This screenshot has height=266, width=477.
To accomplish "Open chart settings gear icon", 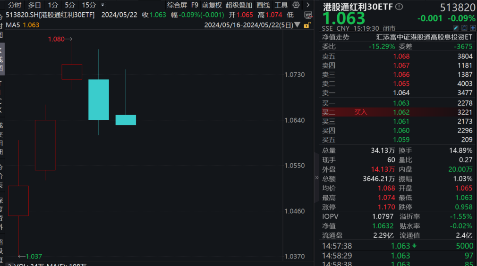I will click(296, 5).
